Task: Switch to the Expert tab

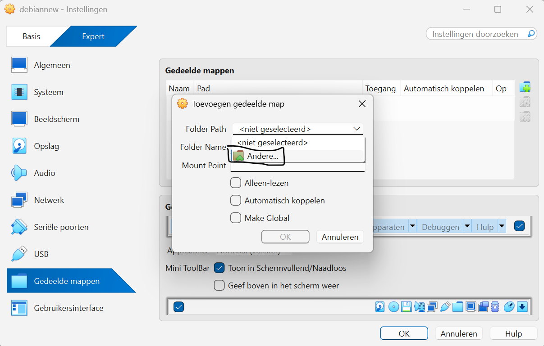Action: (93, 36)
